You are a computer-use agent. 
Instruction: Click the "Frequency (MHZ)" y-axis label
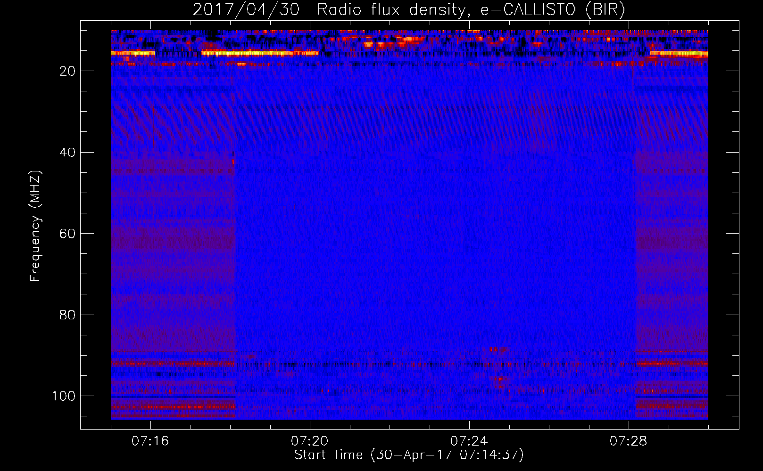(36, 226)
